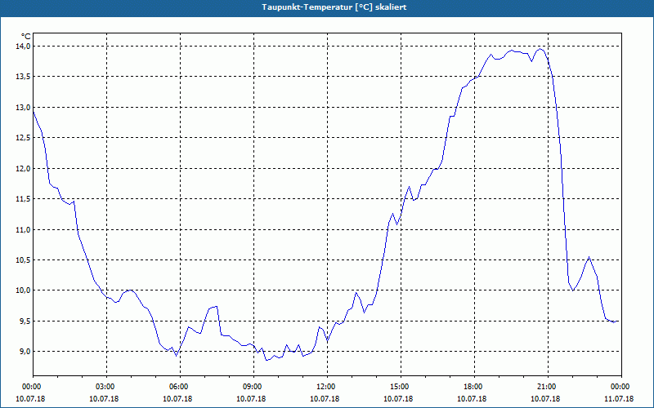Select the '14,0' y-axis label

pyautogui.click(x=24, y=47)
